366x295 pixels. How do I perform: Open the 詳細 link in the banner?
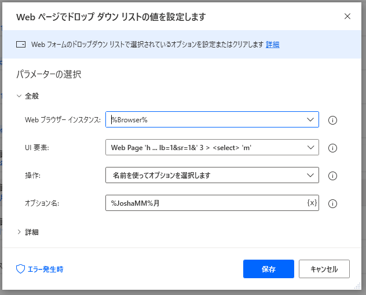pyautogui.click(x=272, y=45)
